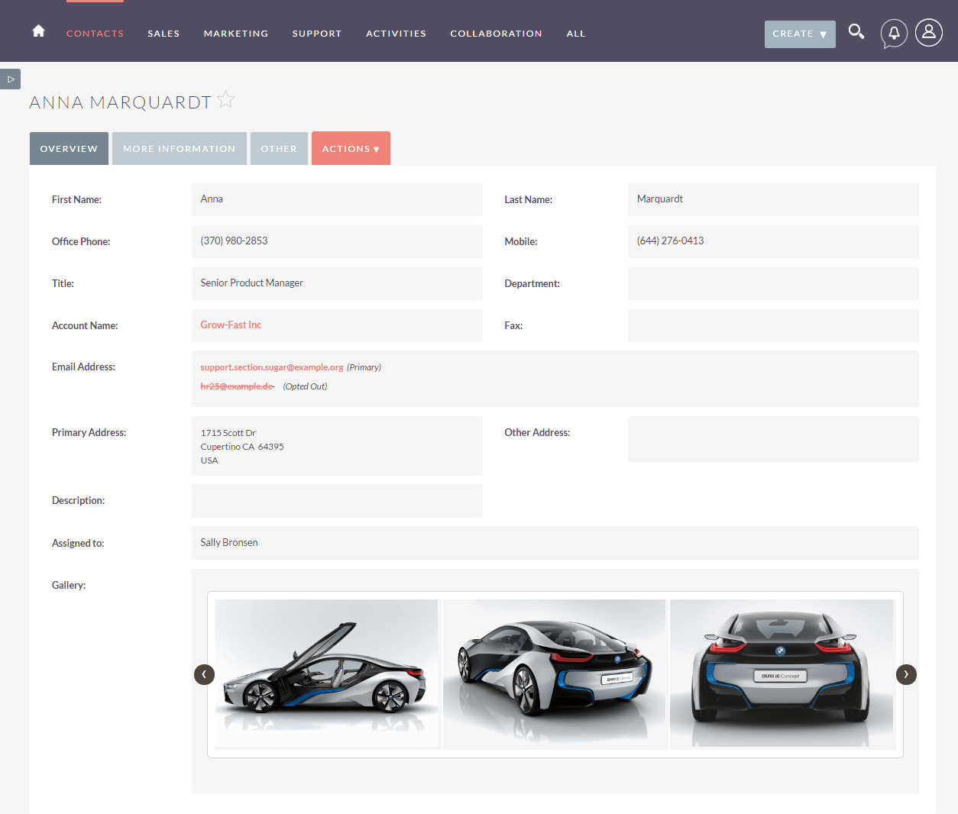Open the Activities menu
The width and height of the screenshot is (958, 814).
(396, 34)
